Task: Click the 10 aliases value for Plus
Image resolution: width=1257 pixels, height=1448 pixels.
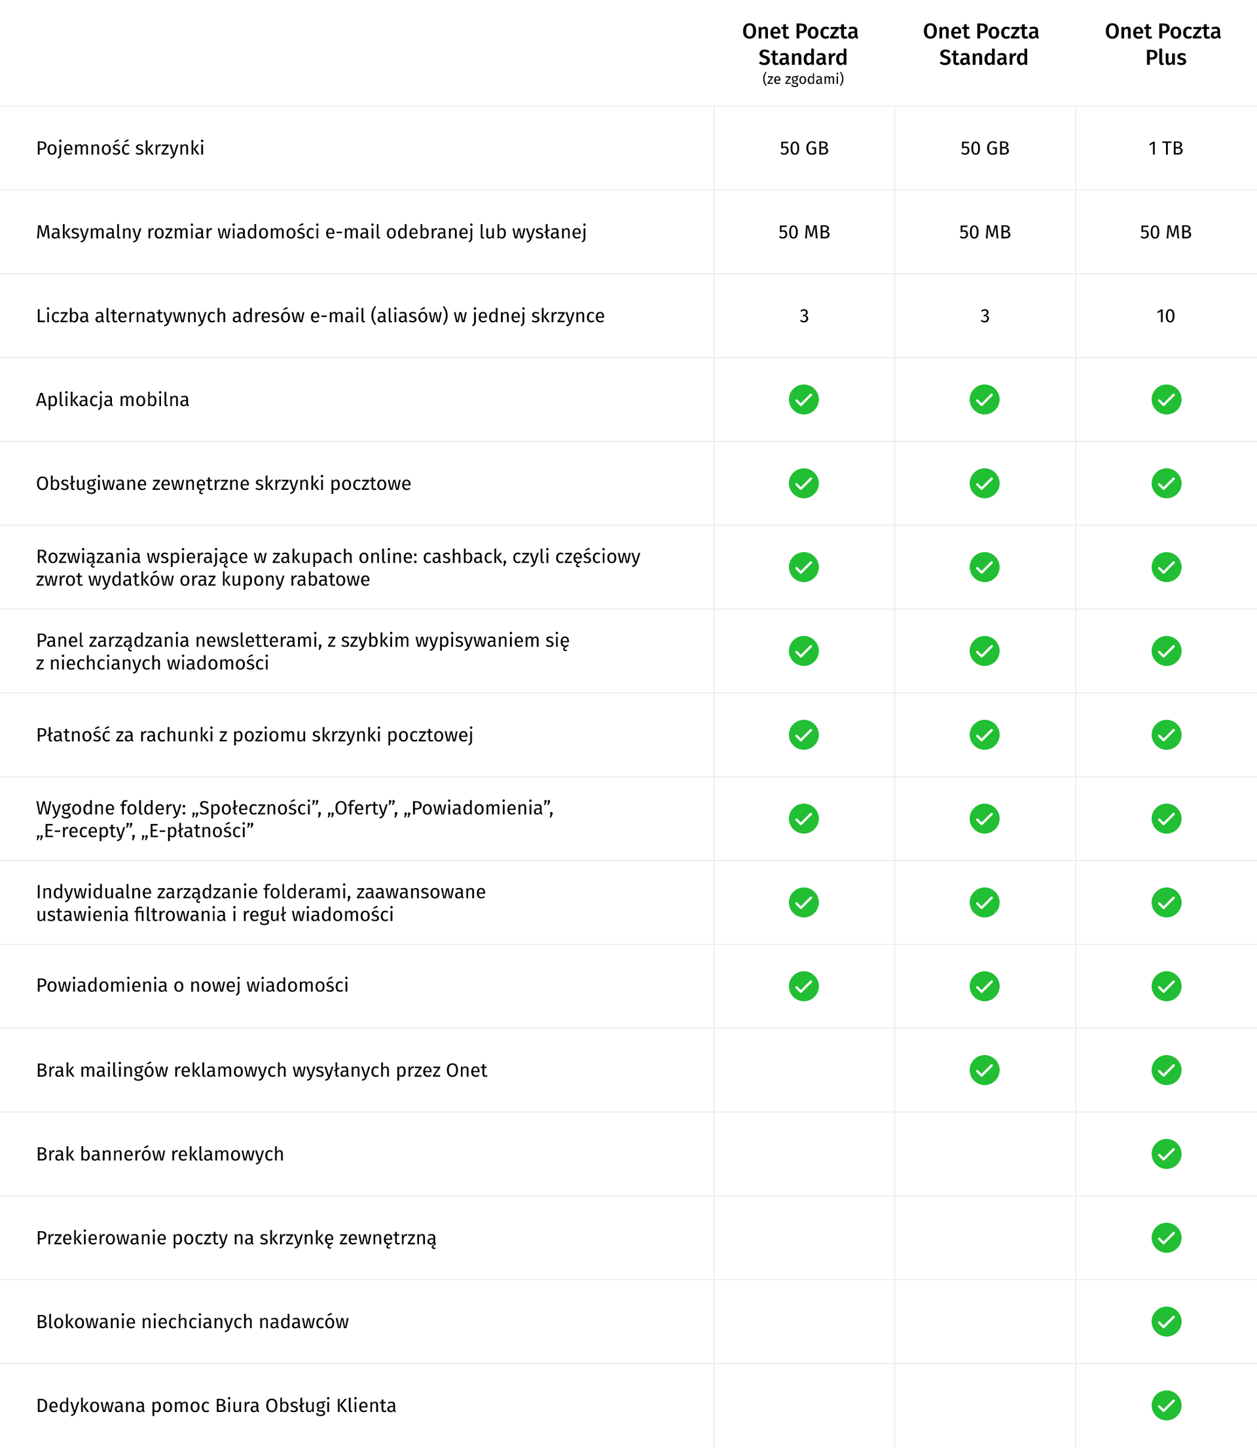Action: (1165, 316)
